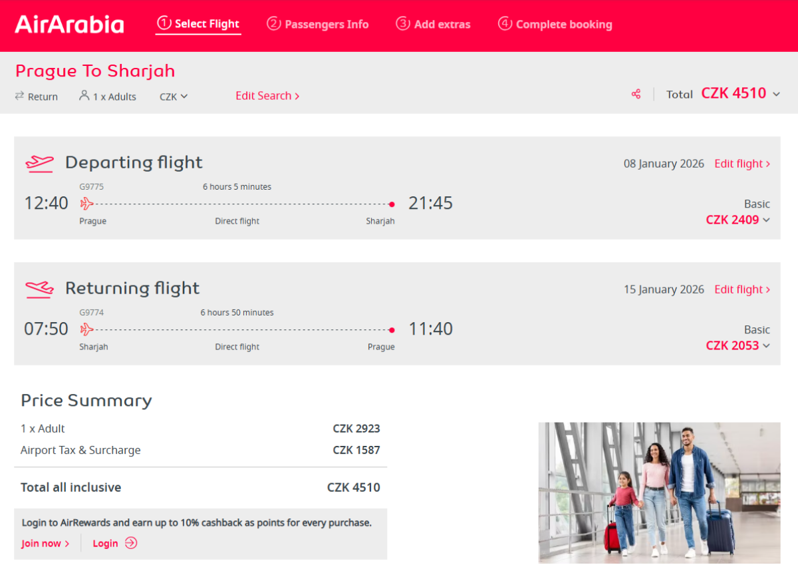The width and height of the screenshot is (798, 571).
Task: Open the Passengers Info step
Action: point(318,24)
